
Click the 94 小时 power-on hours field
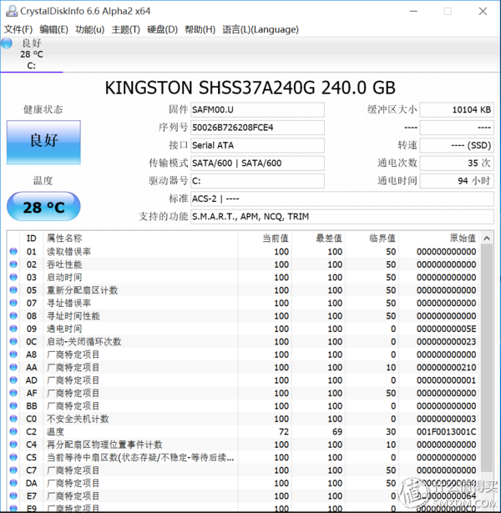tap(457, 181)
